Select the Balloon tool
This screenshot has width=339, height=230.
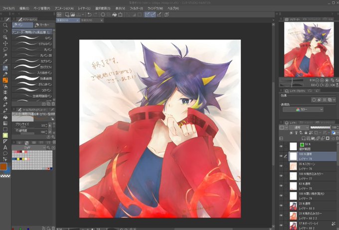(x=5, y=153)
